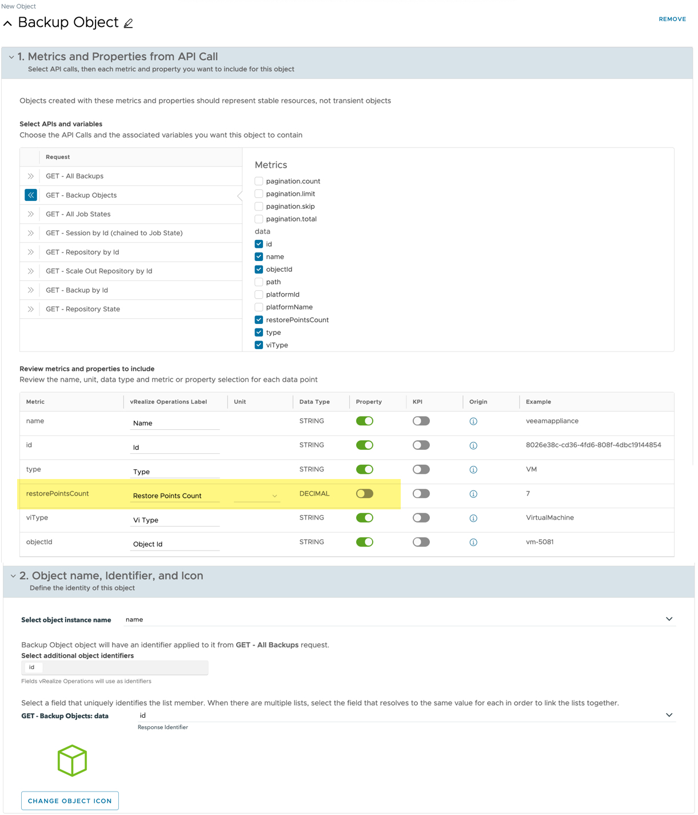Viewport: 698px width, 815px height.
Task: Enable KPI toggle for viType row
Action: coord(421,518)
